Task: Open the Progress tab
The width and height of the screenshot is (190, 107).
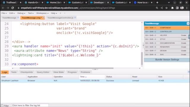Action: point(72,72)
